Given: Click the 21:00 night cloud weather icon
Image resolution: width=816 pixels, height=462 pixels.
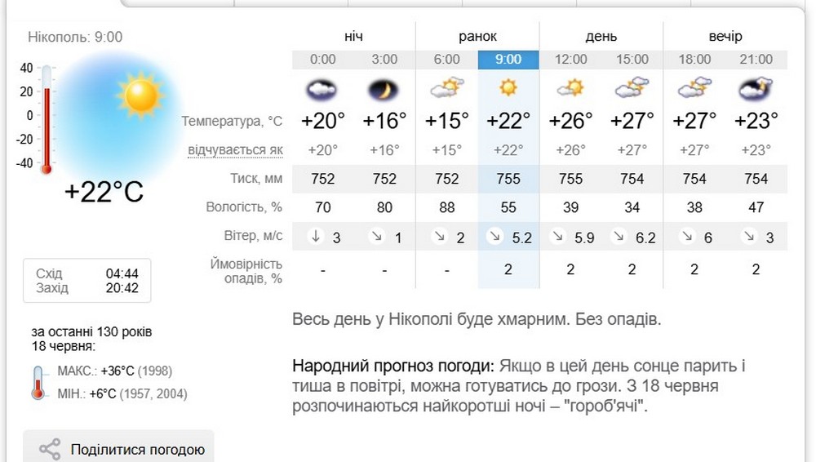Looking at the screenshot, I should [756, 89].
